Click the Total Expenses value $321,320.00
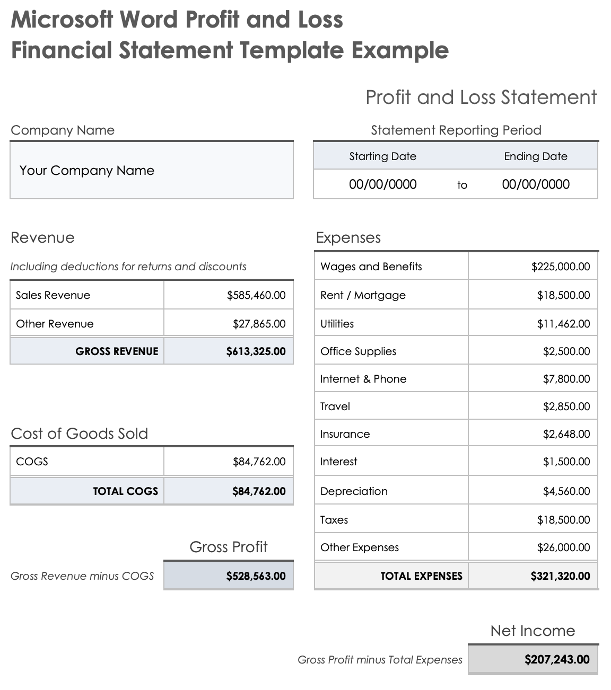This screenshot has height=690, width=611. coord(560,576)
